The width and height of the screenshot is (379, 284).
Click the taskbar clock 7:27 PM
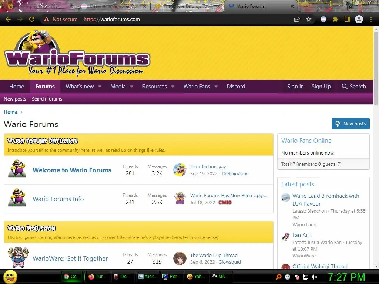346,277
